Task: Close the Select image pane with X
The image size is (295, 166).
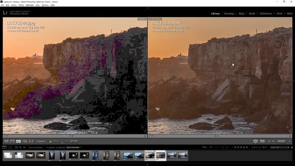Action: (x=145, y=136)
